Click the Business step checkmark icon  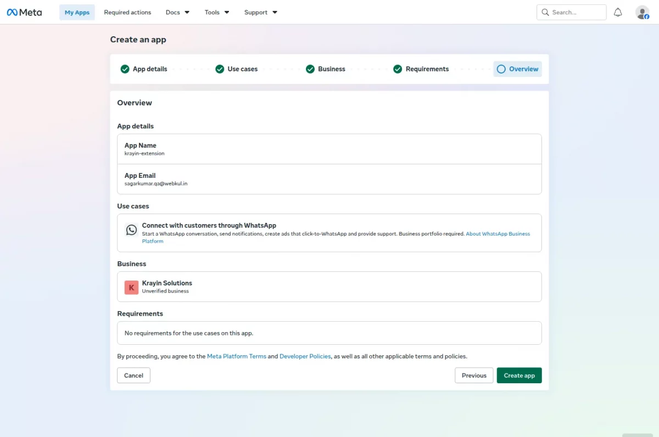pos(310,69)
